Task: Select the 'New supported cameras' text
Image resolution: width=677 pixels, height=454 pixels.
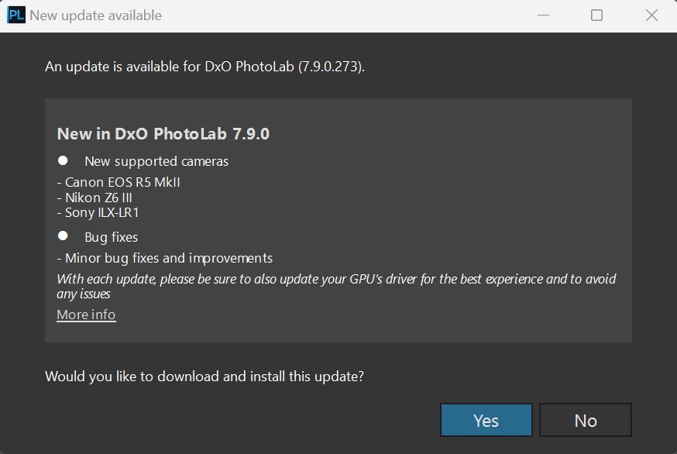Action: (x=156, y=161)
